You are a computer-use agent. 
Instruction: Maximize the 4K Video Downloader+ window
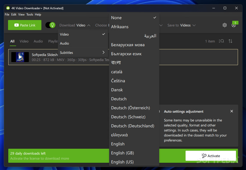click(225, 8)
